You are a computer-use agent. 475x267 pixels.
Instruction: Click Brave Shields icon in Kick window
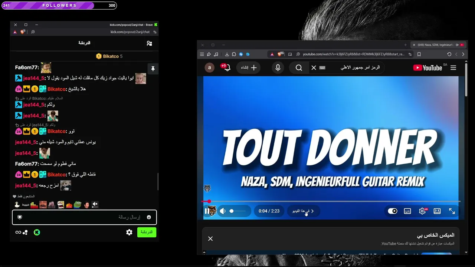pyautogui.click(x=23, y=32)
